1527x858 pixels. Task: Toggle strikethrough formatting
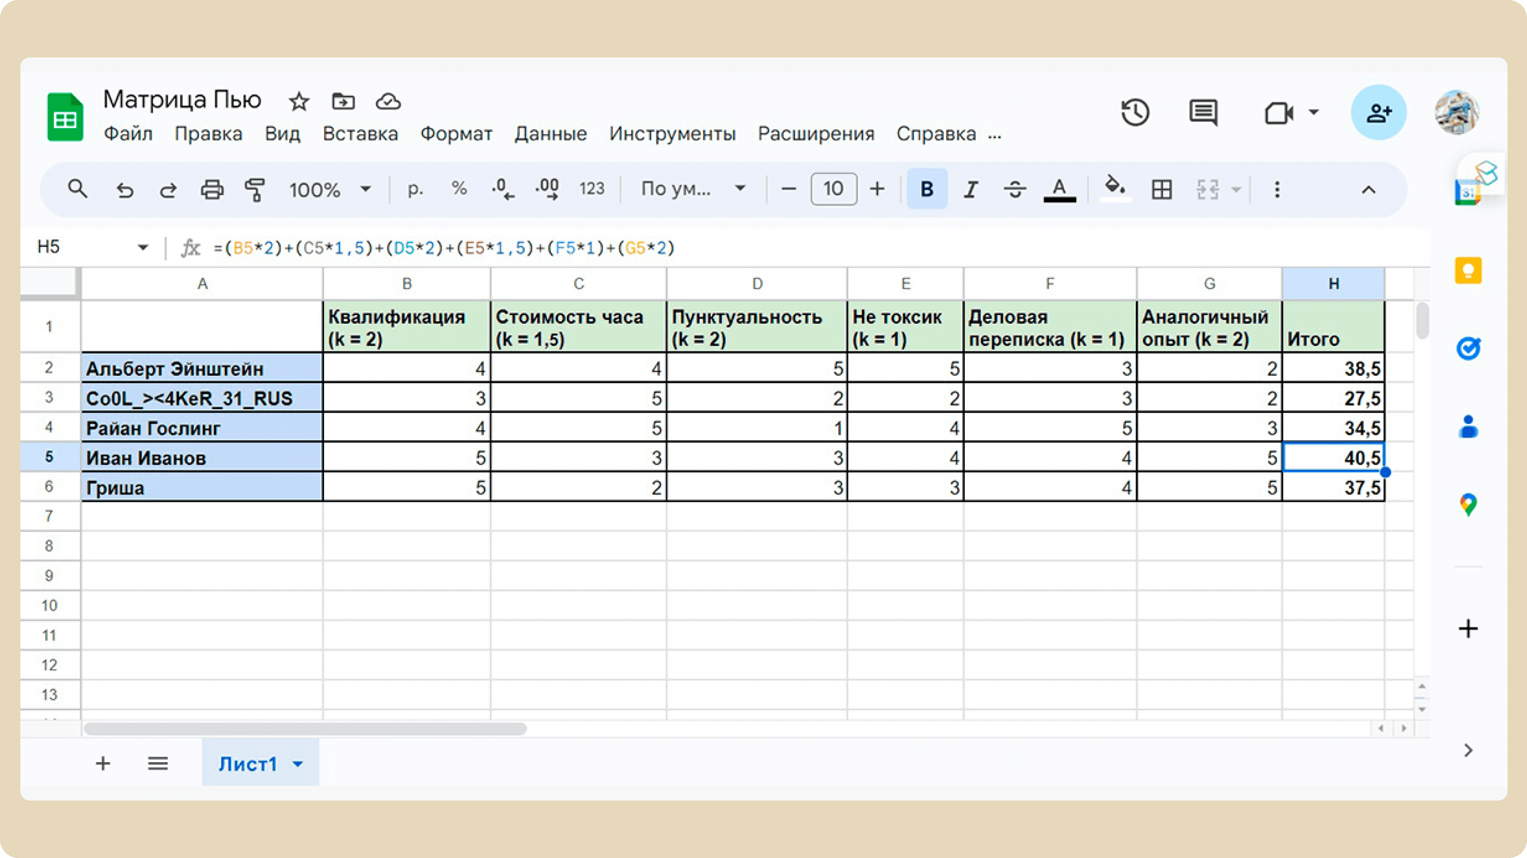pyautogui.click(x=1015, y=189)
